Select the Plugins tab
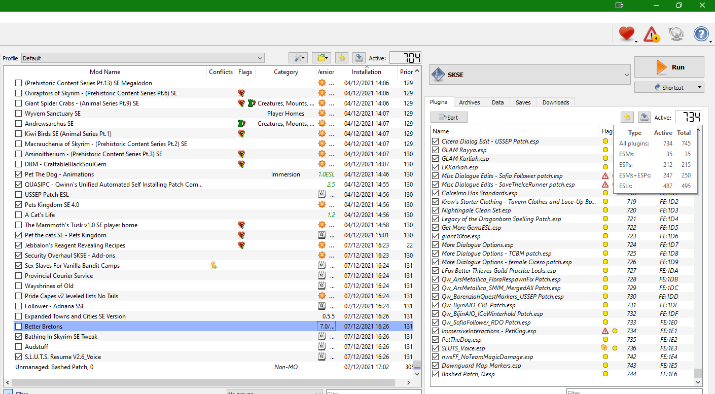 (439, 102)
